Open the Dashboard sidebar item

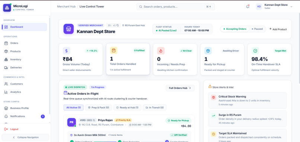click(x=24, y=27)
